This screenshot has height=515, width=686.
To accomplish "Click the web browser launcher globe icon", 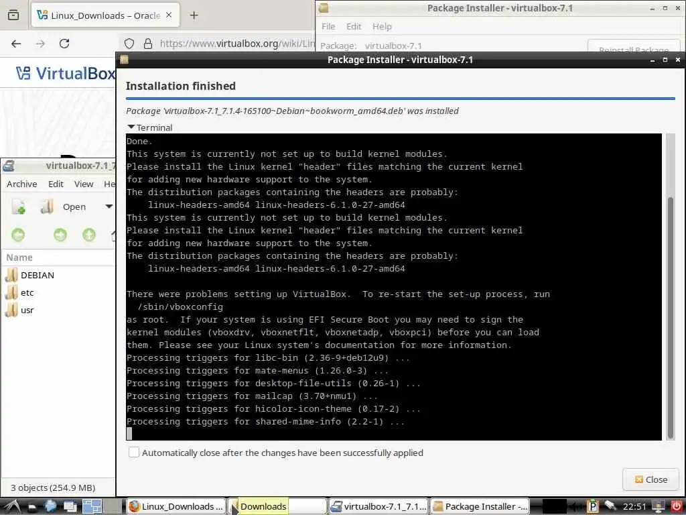I will (x=51, y=506).
